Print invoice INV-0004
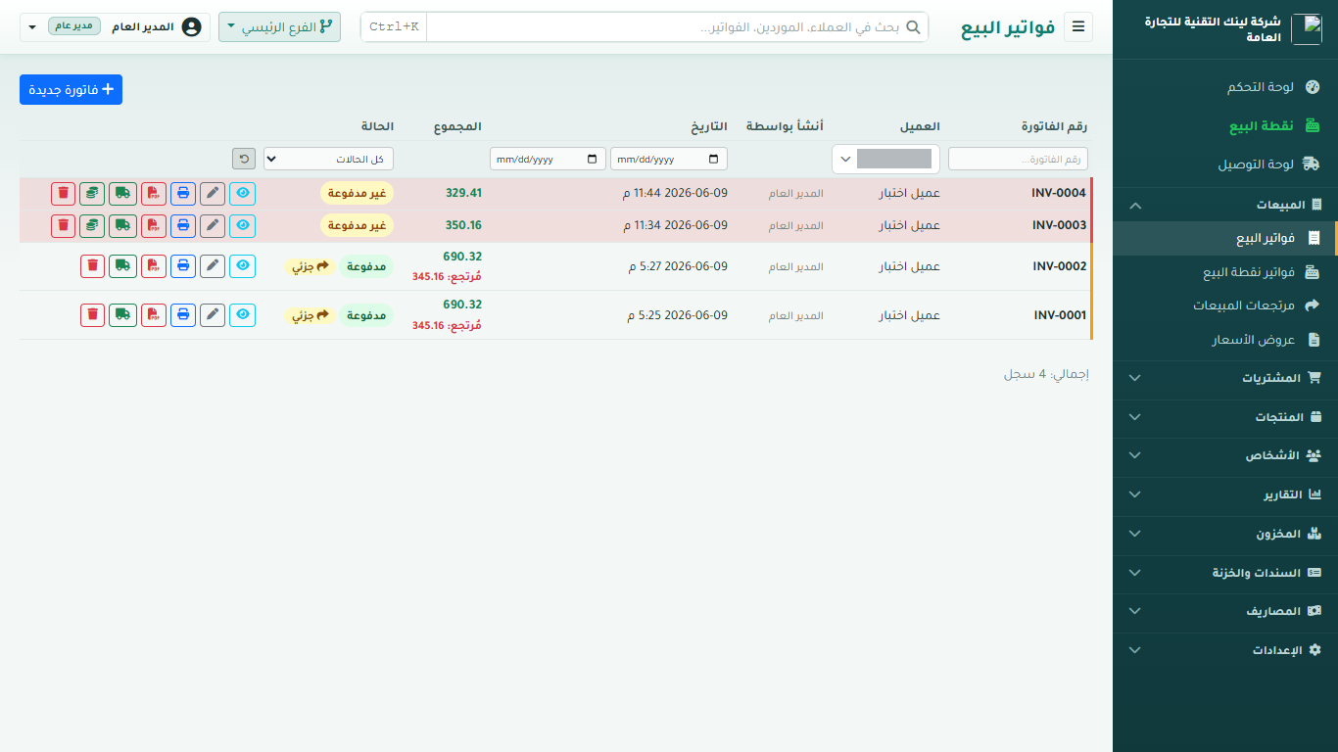Screen dimensions: 1338x752 click(183, 193)
